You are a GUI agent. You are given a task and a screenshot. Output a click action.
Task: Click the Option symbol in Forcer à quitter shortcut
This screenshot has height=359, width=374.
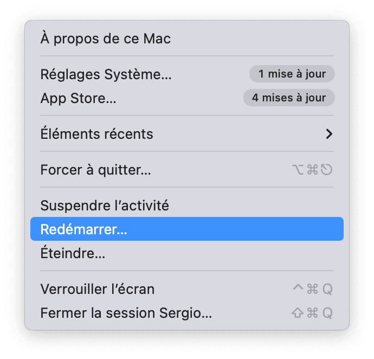[x=298, y=170]
